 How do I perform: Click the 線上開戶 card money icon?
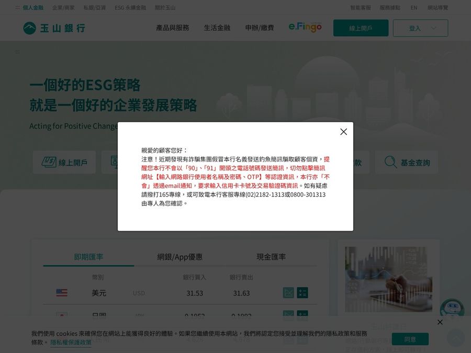[49, 162]
